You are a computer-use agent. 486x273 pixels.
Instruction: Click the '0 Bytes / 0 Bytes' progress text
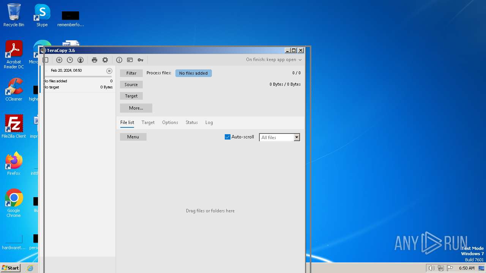click(x=285, y=84)
